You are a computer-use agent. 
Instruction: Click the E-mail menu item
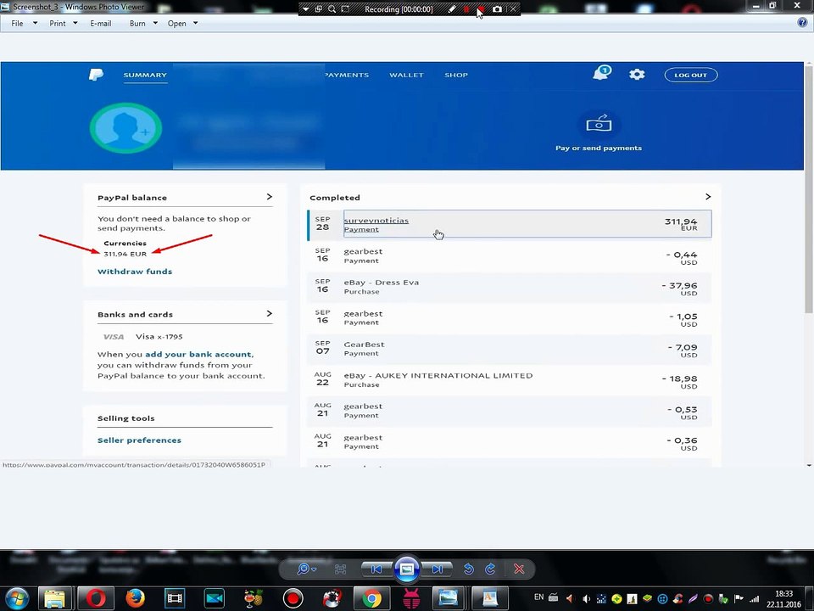click(x=101, y=24)
